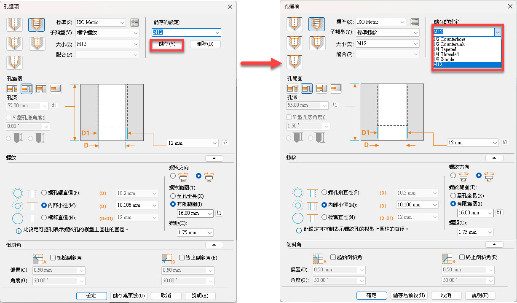Pick the tapered hole type icon in left dialog

(15, 62)
